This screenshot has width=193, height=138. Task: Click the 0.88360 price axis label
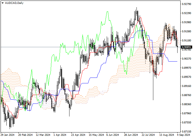(187, 104)
